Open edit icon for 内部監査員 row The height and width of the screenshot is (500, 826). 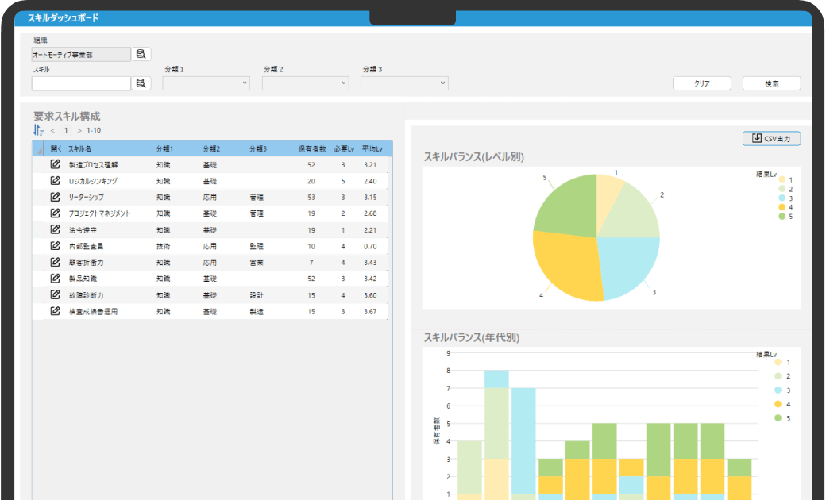click(56, 246)
